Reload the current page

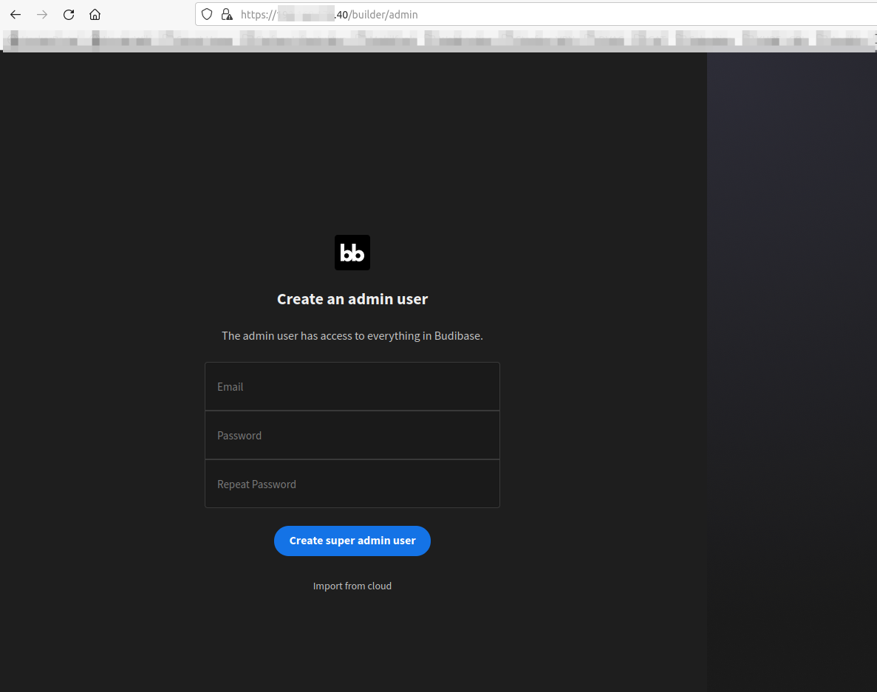69,15
